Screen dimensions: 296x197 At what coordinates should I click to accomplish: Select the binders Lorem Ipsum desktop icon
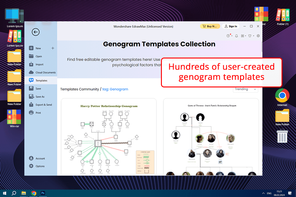(x=15, y=38)
